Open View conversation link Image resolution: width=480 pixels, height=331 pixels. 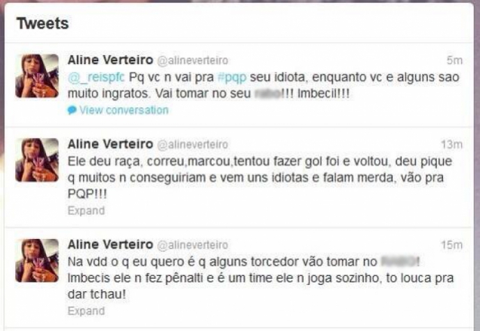pos(124,110)
